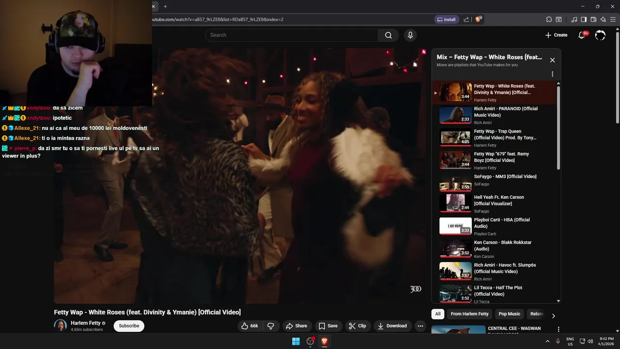Play Rich Amiri - PARANOID from playlist
The image size is (620, 349).
495,115
